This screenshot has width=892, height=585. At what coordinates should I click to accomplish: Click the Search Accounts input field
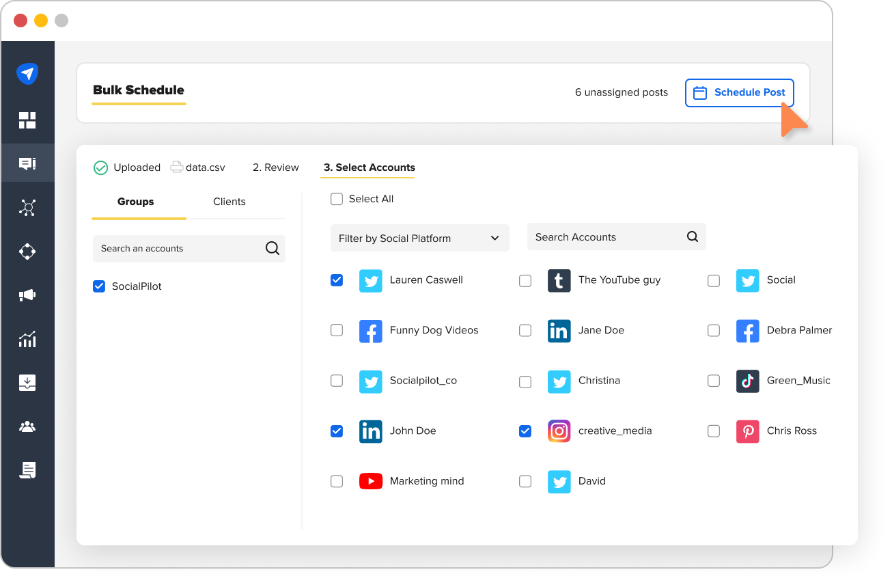click(617, 236)
